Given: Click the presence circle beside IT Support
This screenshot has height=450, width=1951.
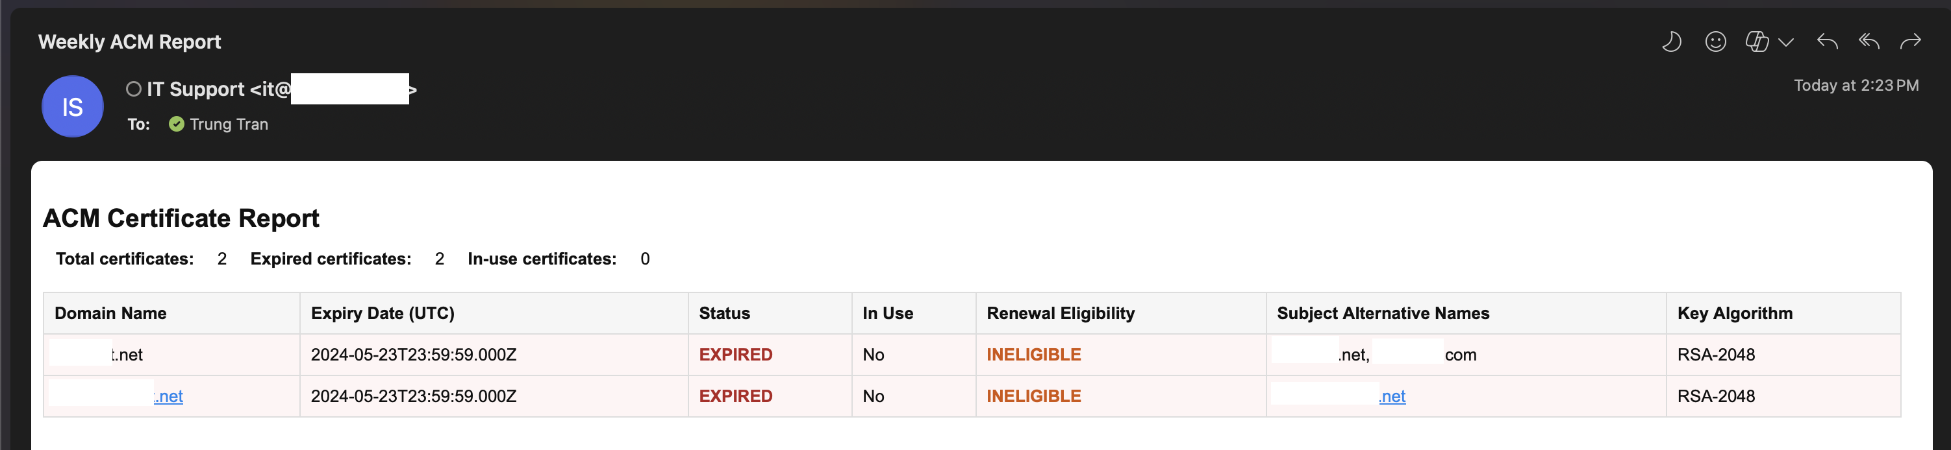Looking at the screenshot, I should click(133, 89).
